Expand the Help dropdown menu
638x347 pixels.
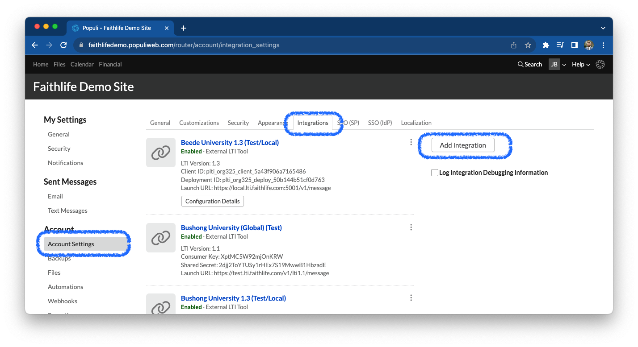pos(581,64)
